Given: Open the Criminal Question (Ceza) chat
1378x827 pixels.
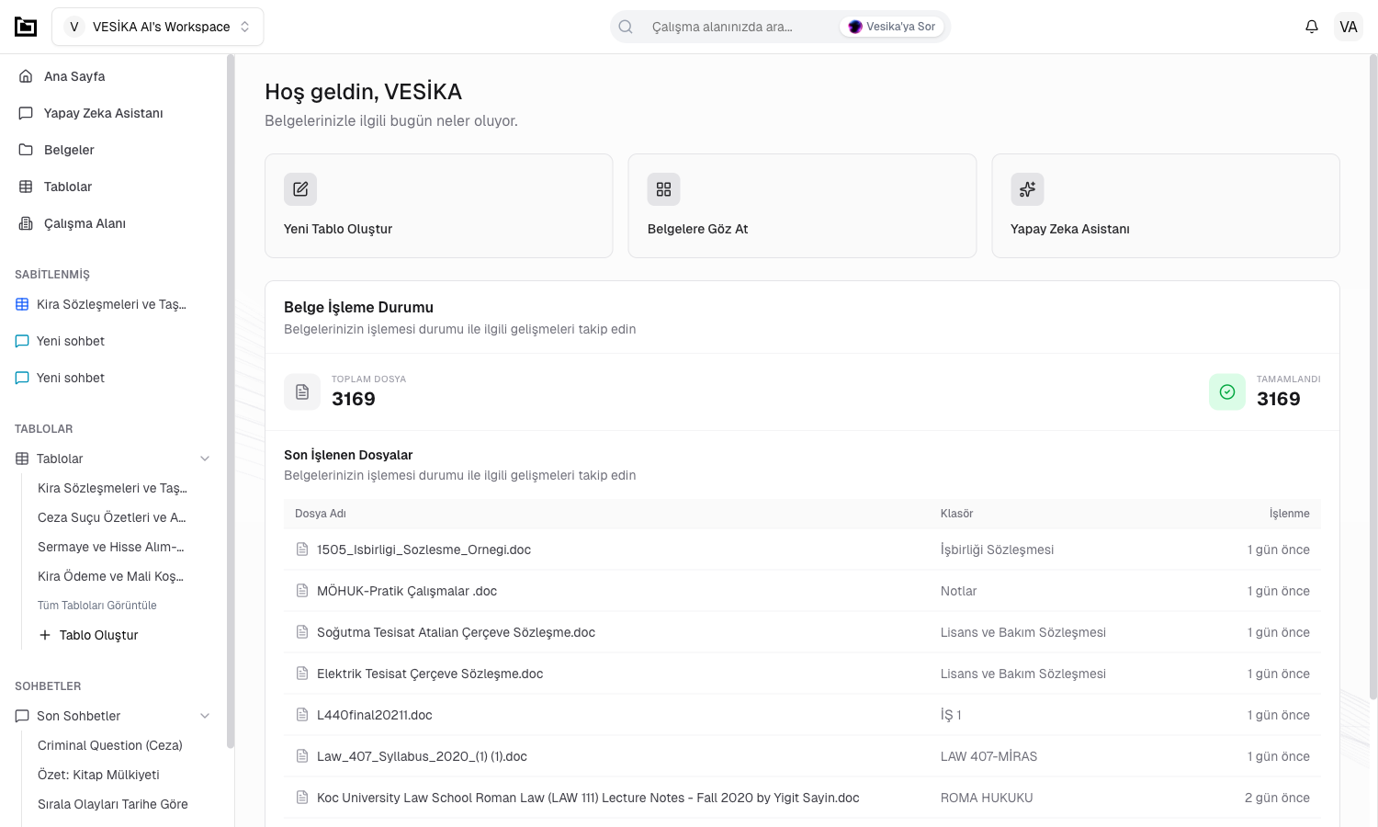Looking at the screenshot, I should coord(110,745).
